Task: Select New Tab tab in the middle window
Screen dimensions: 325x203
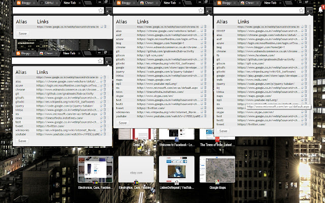Action: [172, 3]
